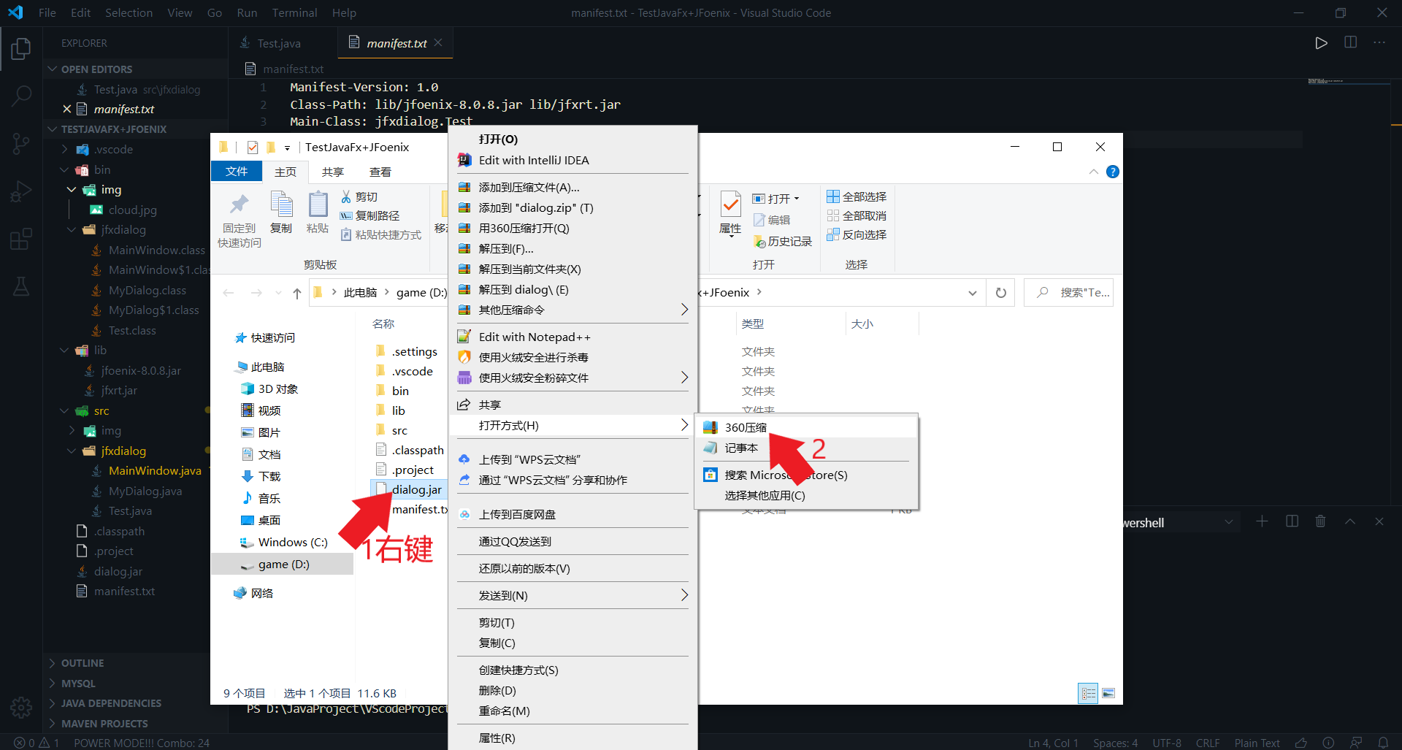Viewport: 1402px width, 750px height.
Task: Click Explorer search box
Action: (1068, 293)
